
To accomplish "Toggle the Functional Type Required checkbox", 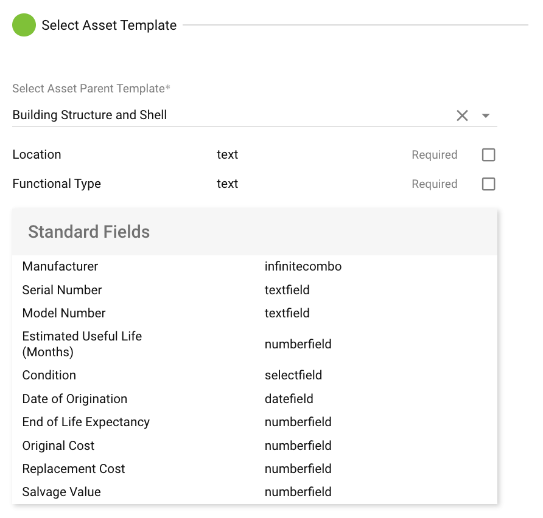I will pos(488,184).
